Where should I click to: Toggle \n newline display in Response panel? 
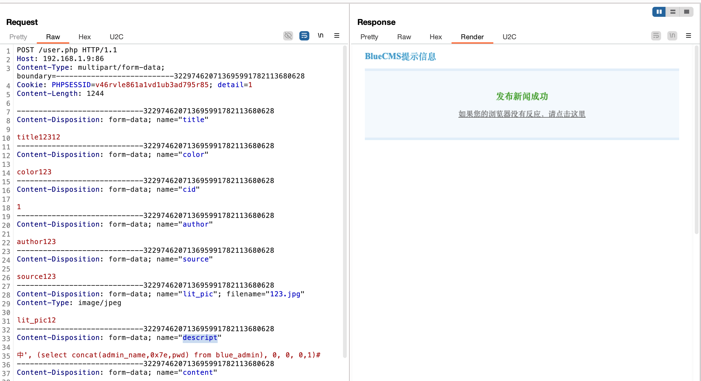pos(672,36)
